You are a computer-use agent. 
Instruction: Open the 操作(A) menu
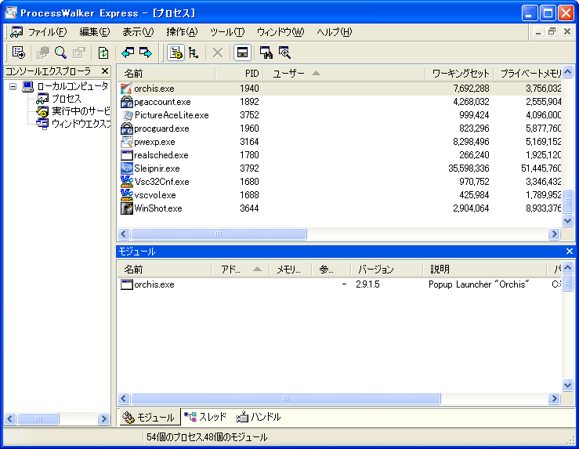pos(182,32)
